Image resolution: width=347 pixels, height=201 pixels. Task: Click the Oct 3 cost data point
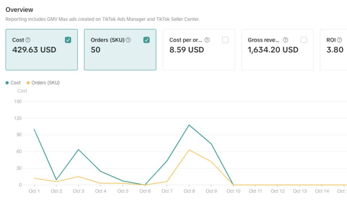point(79,149)
